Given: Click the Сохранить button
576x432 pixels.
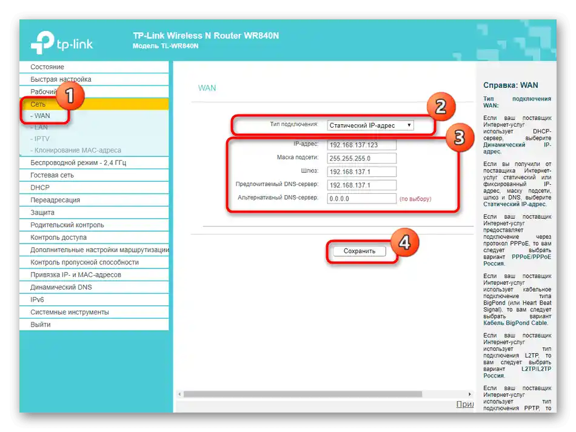Looking at the screenshot, I should click(360, 251).
